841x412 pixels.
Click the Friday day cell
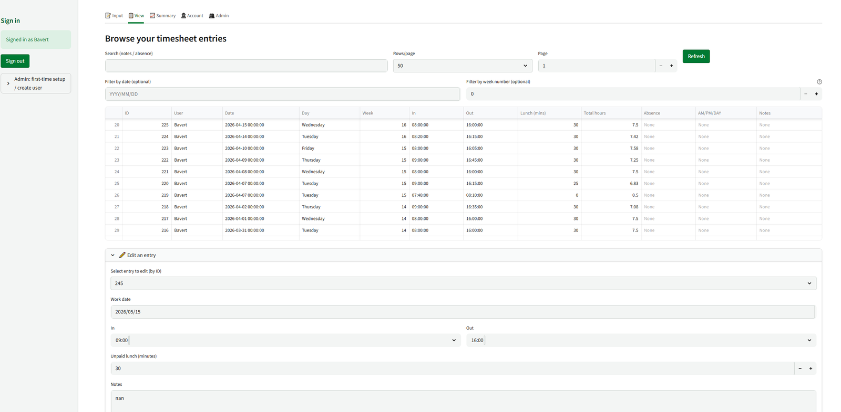[330, 149]
